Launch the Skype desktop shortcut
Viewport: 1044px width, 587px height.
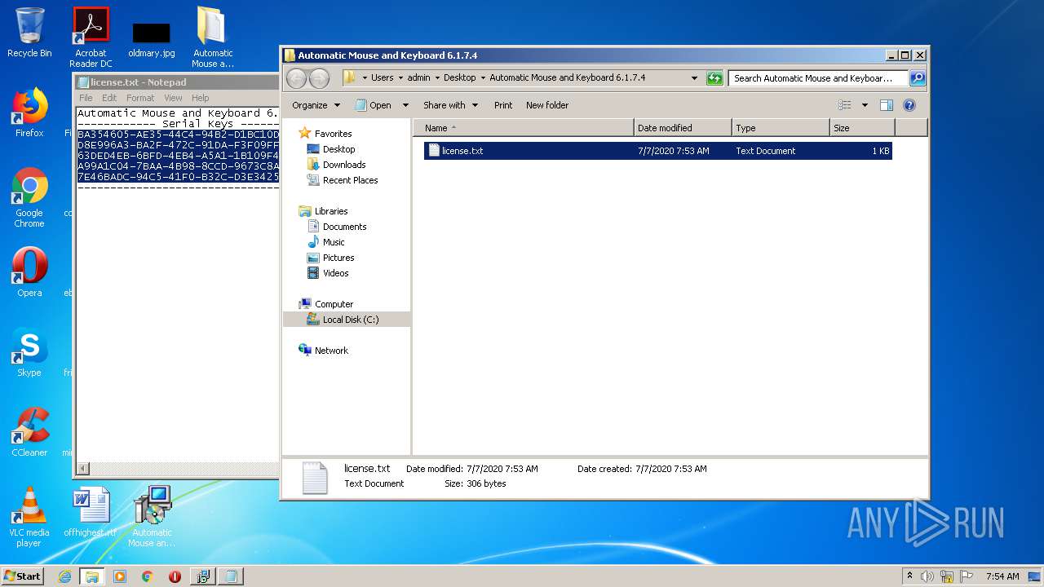[29, 352]
